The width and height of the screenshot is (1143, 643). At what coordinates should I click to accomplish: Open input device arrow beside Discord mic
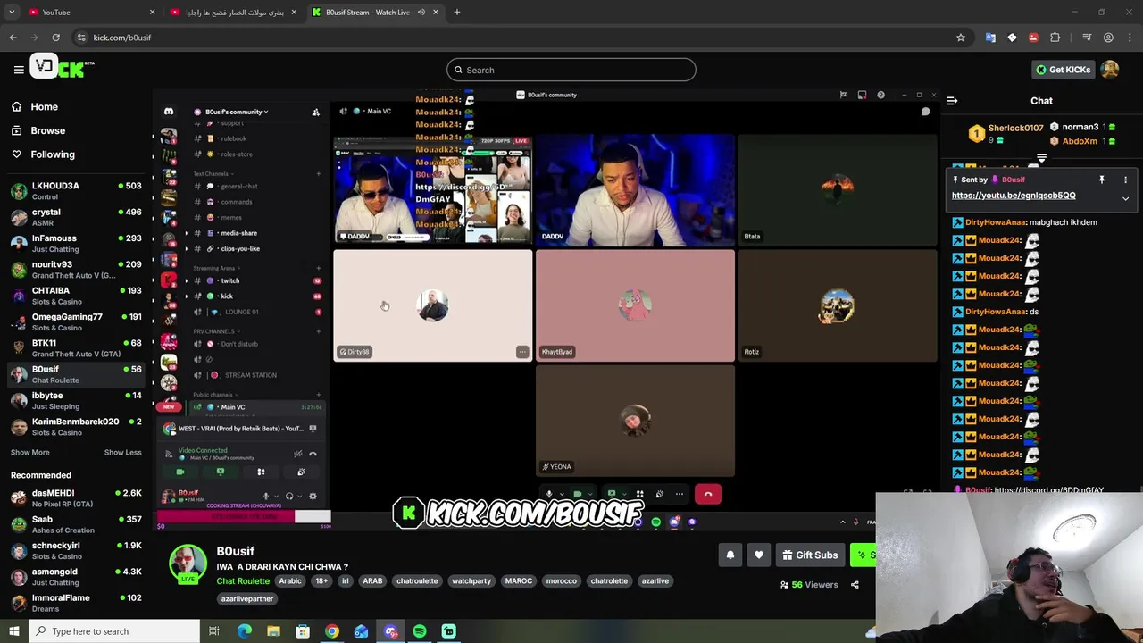pos(274,497)
